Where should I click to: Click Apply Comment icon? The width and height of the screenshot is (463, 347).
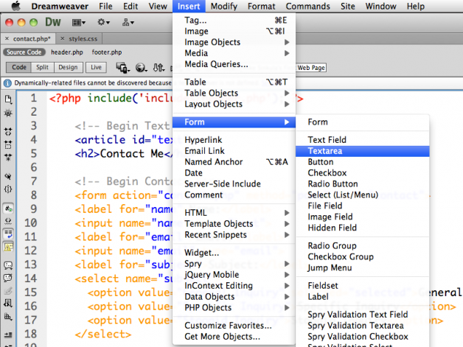(x=8, y=265)
